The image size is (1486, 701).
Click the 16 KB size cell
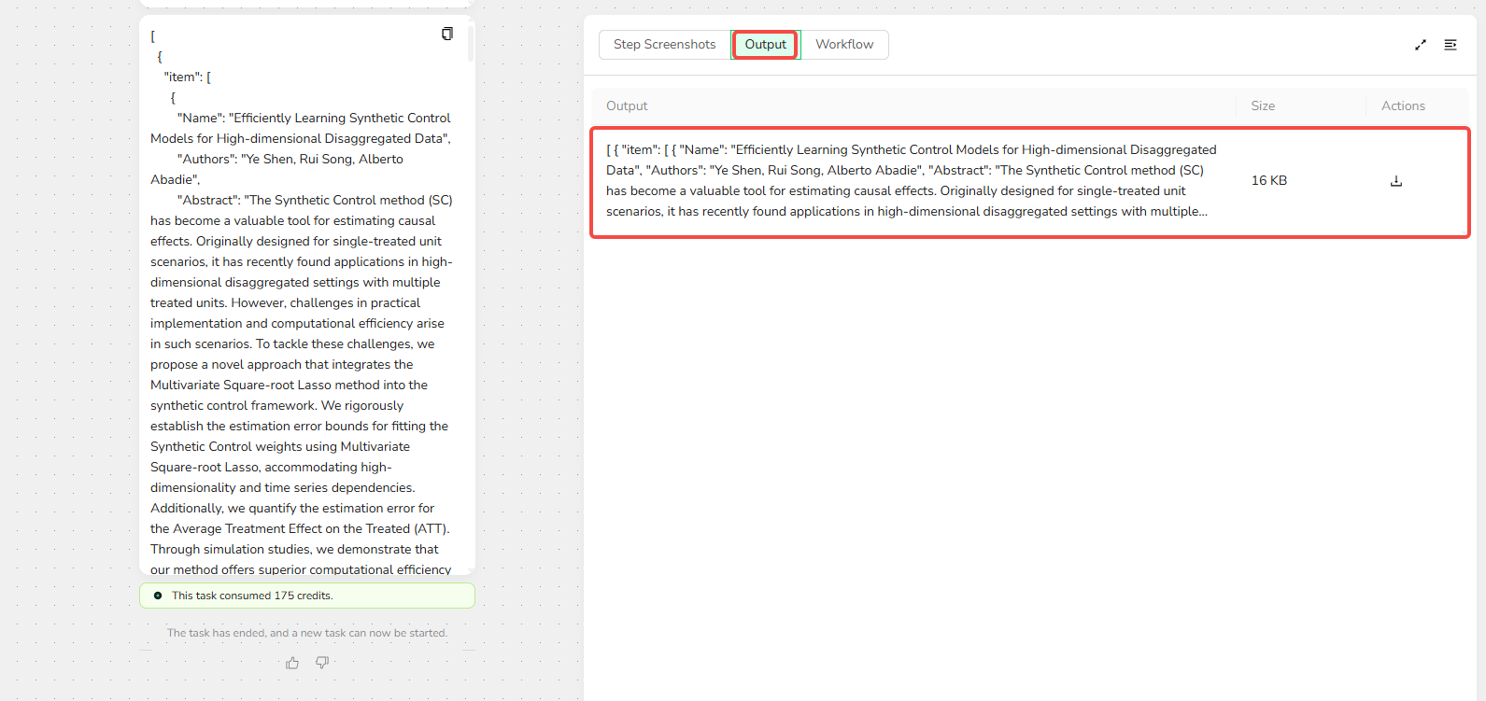(x=1268, y=181)
